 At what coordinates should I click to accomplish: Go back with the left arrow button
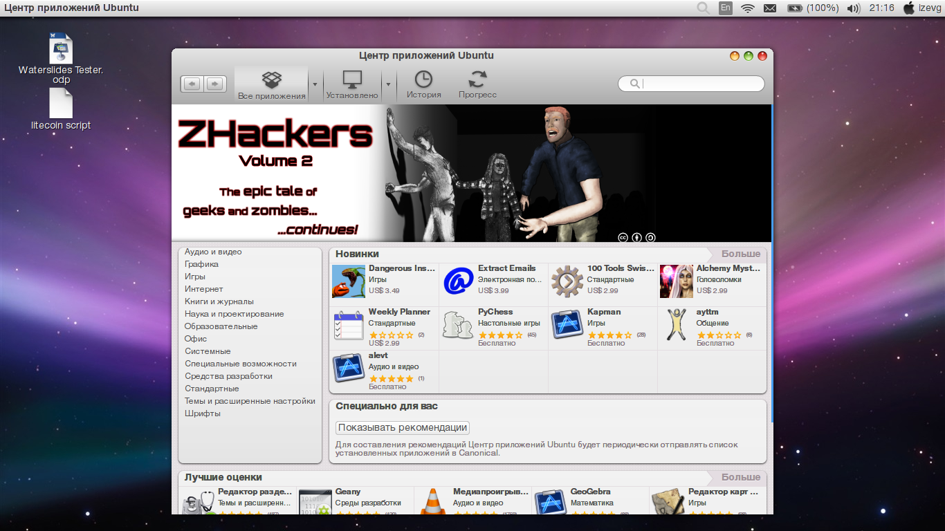pyautogui.click(x=192, y=84)
